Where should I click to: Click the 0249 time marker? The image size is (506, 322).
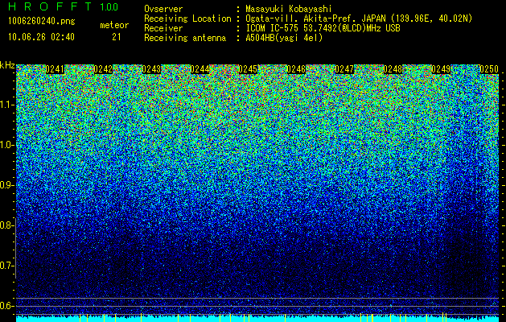[x=441, y=69]
